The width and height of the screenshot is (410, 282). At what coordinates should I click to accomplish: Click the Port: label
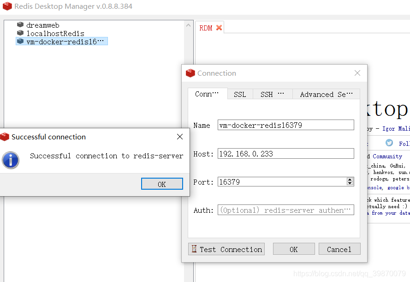203,182
